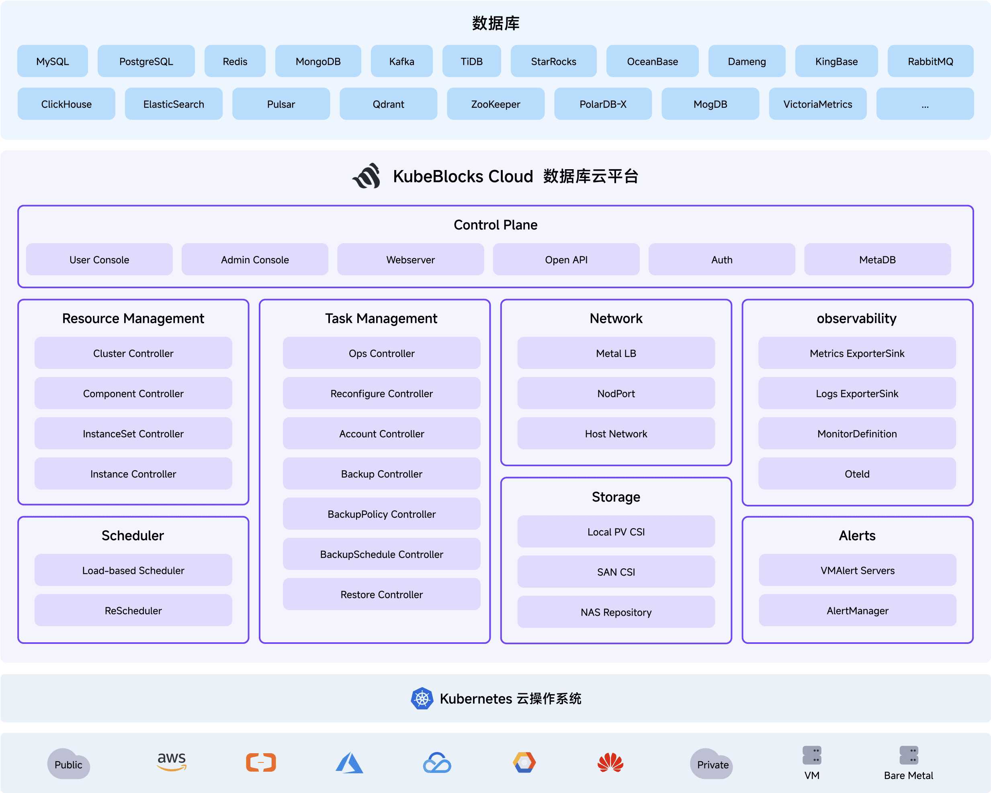Image resolution: width=991 pixels, height=793 pixels.
Task: Select the BackupPolicy Controller box
Action: pyautogui.click(x=381, y=514)
